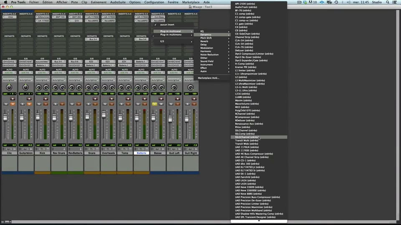The height and width of the screenshot is (225, 401).
Task: Open the Clic track group selector
Action: 10,80
